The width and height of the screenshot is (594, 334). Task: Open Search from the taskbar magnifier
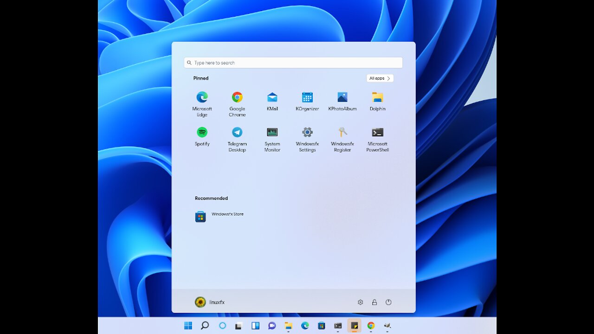pyautogui.click(x=205, y=326)
